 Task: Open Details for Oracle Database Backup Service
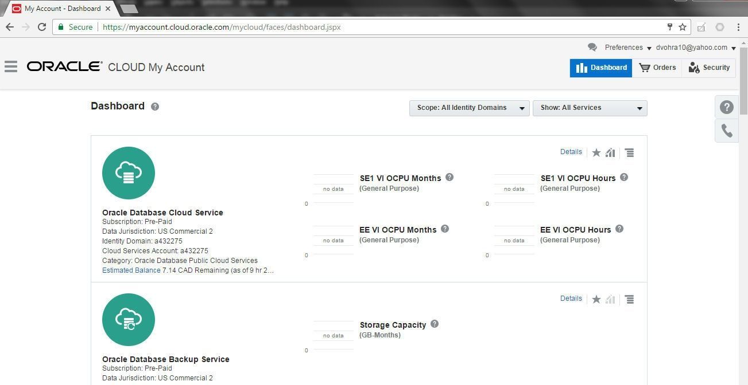pyautogui.click(x=571, y=298)
